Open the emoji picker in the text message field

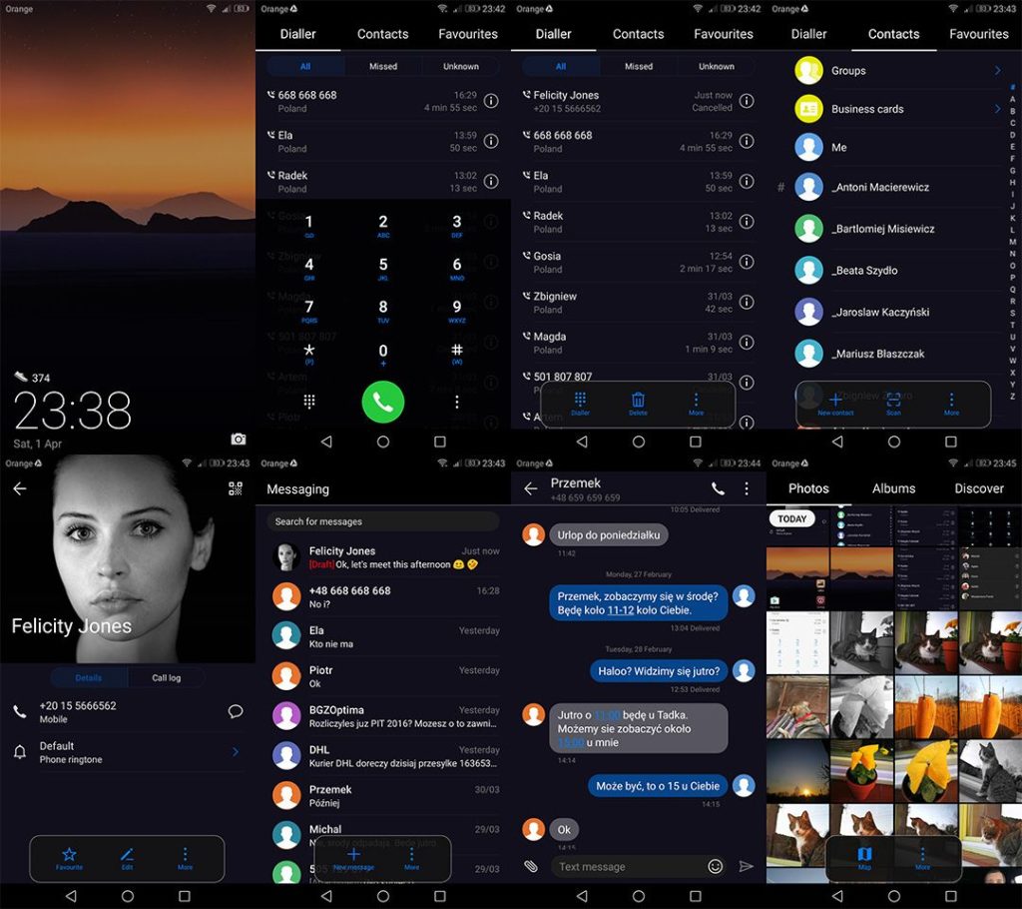pos(715,866)
